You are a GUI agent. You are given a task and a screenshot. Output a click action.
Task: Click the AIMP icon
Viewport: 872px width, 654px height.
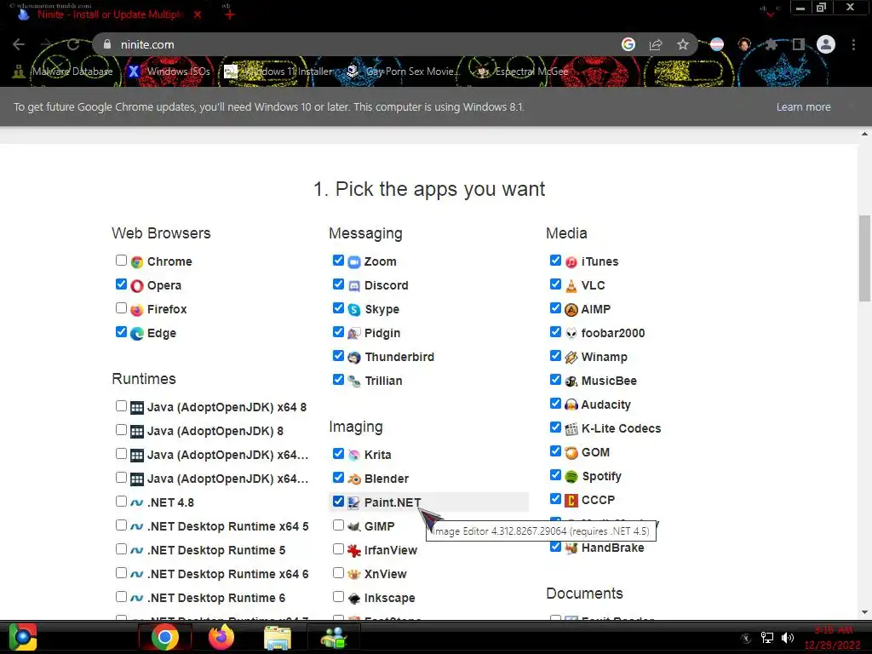pos(571,310)
